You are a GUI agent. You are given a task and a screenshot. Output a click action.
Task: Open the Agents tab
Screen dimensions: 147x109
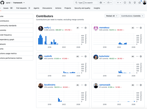[36, 8]
